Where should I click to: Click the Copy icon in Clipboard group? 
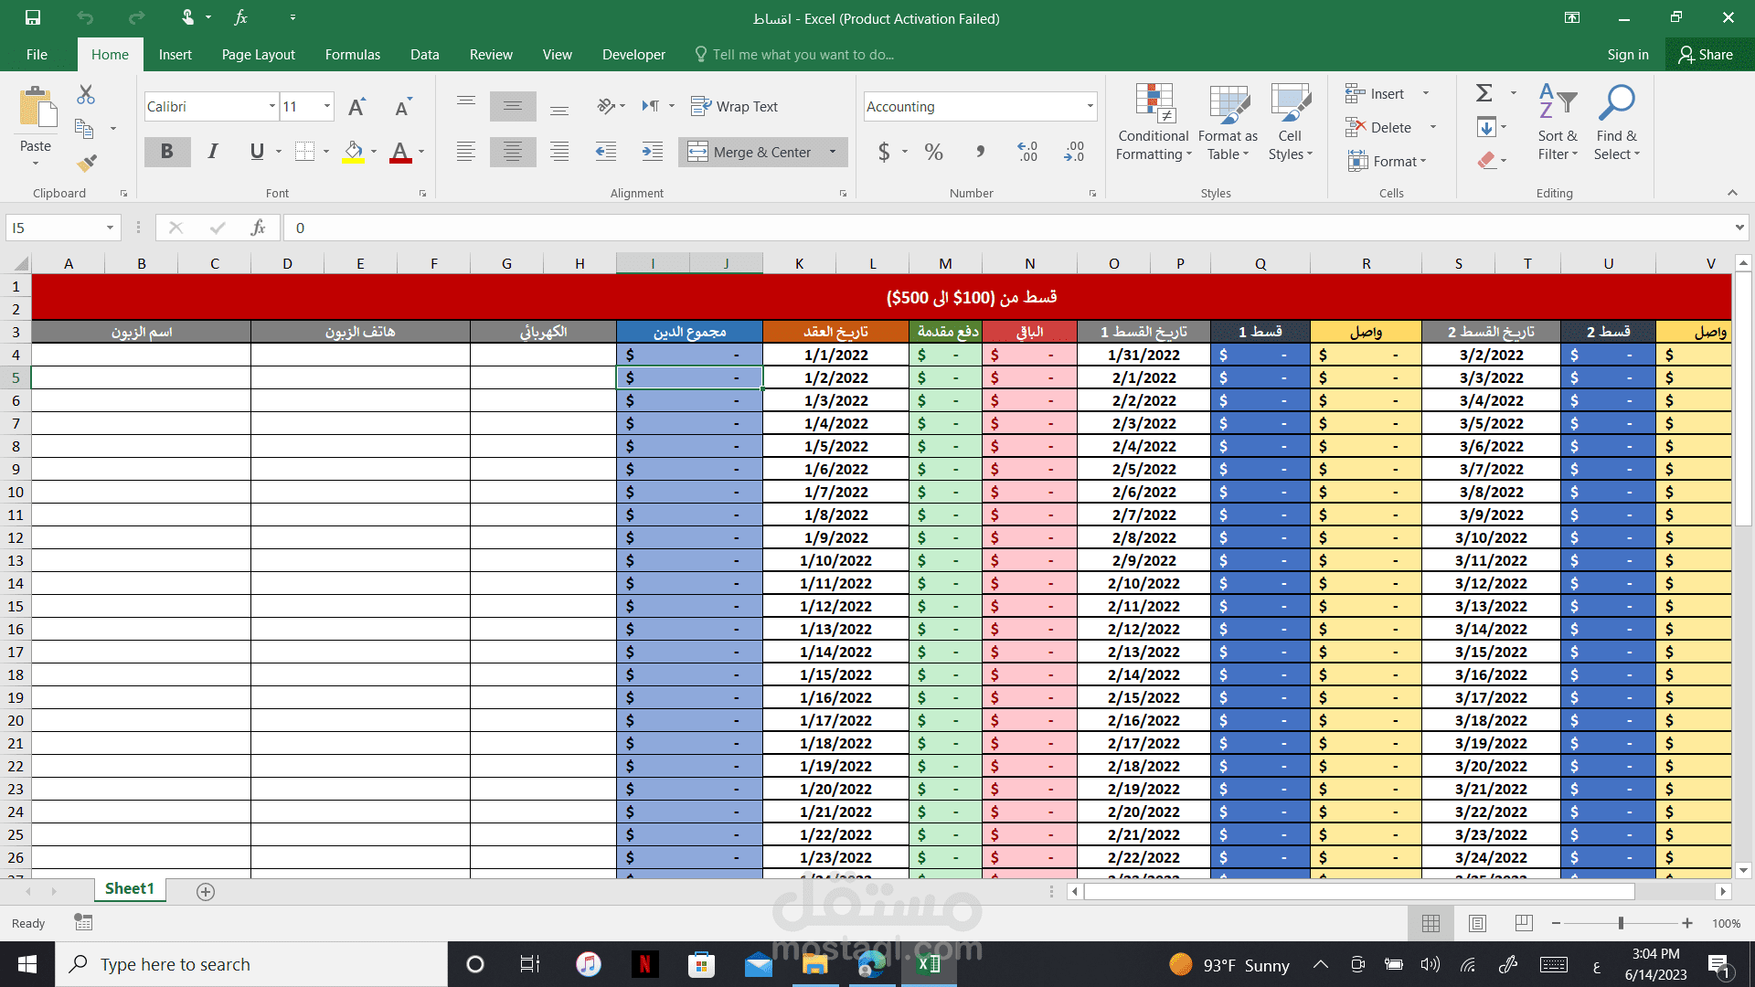pyautogui.click(x=84, y=129)
